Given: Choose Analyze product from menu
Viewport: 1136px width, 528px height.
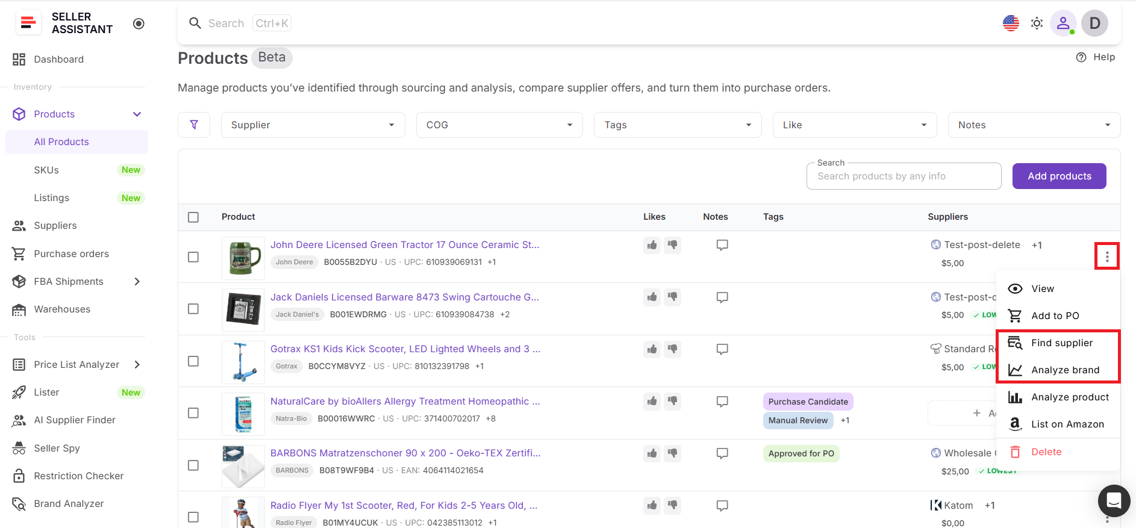Looking at the screenshot, I should [x=1058, y=397].
